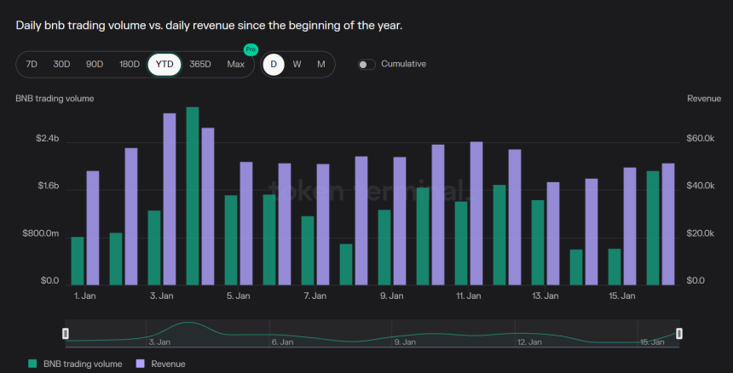Switch to the 365D time range
The image size is (733, 373).
200,65
